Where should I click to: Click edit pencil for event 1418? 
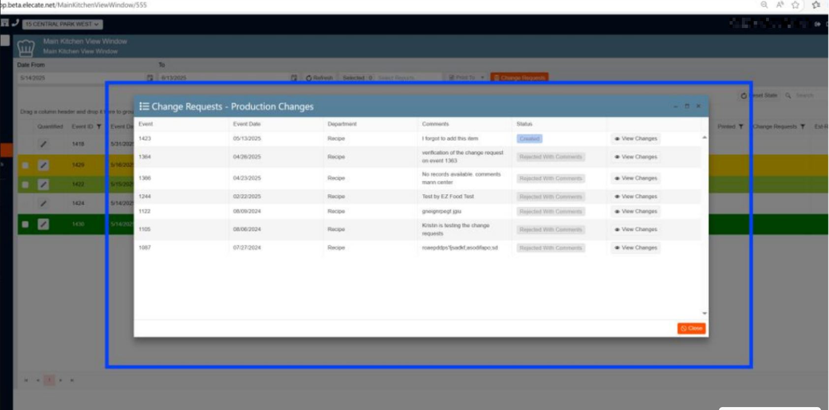click(43, 144)
